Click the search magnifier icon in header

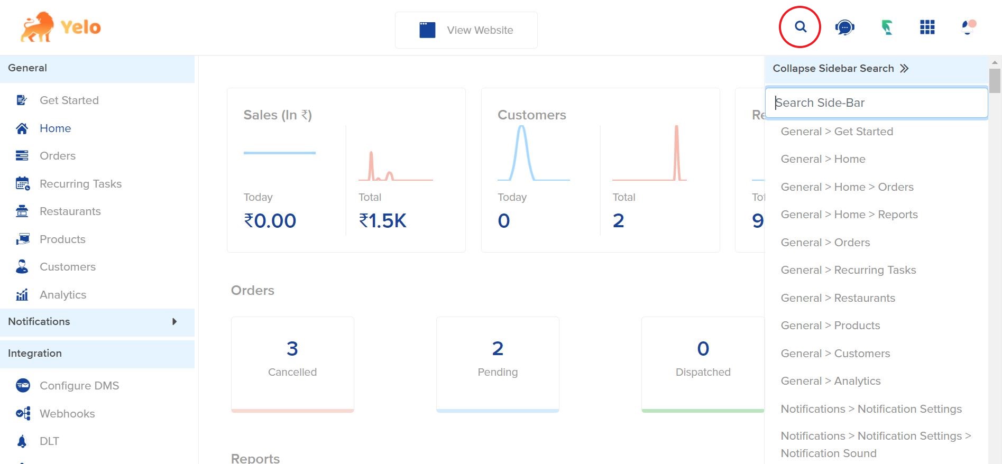[x=800, y=27]
